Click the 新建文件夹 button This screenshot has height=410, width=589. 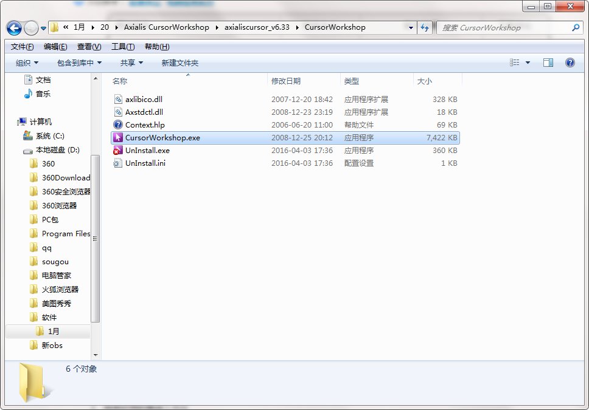point(180,63)
